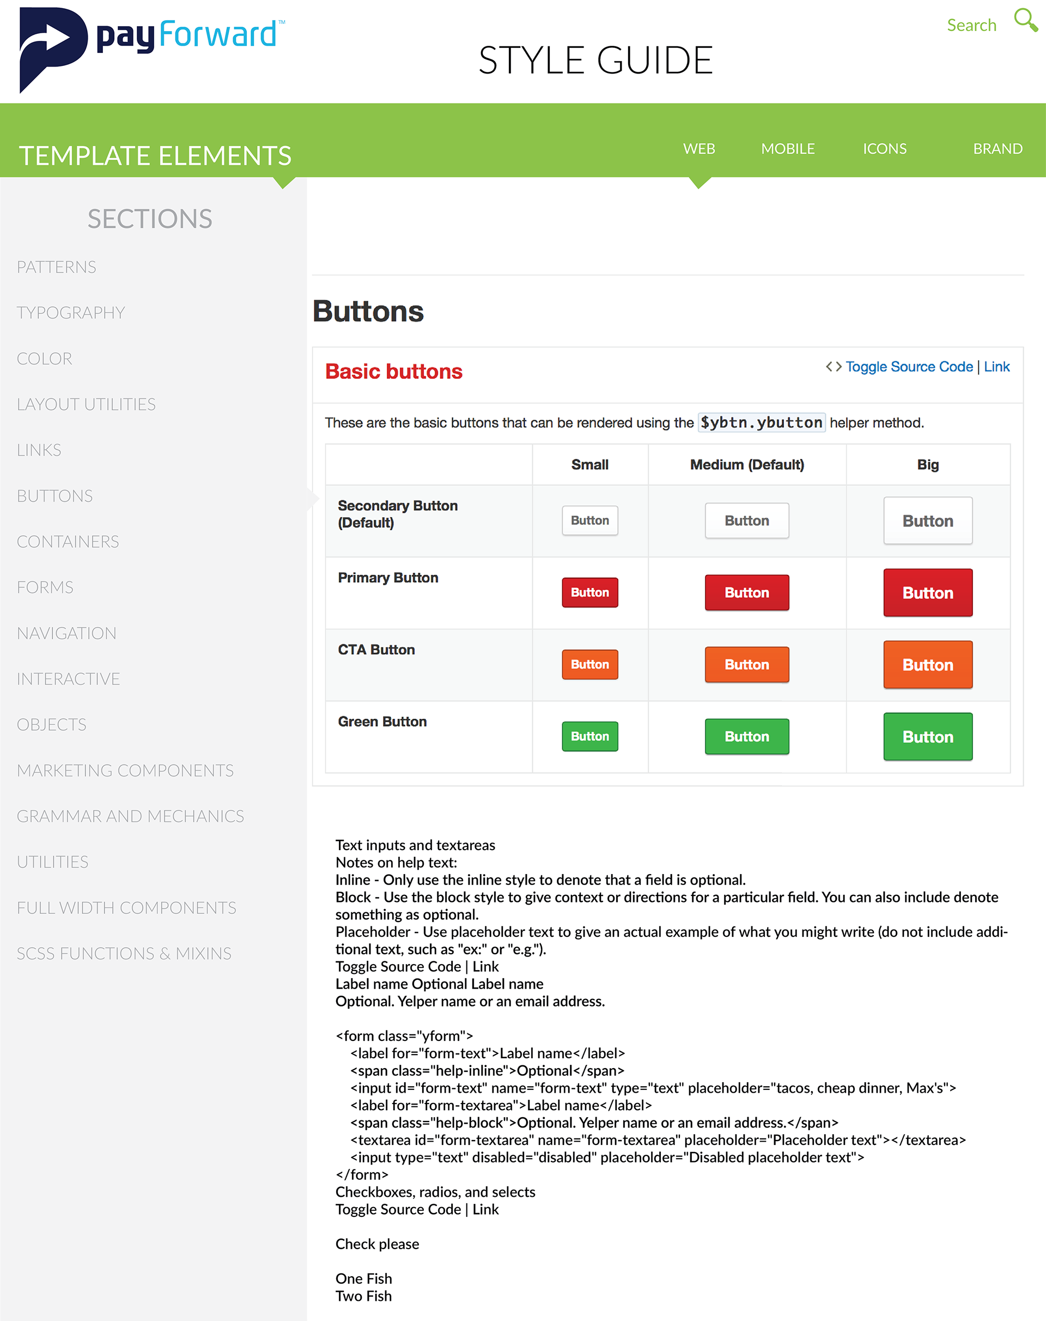Click the source code brackets icon
1046x1321 pixels.
click(x=833, y=366)
